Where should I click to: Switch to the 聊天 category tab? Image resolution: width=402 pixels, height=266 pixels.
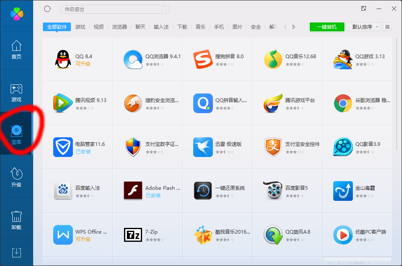pyautogui.click(x=140, y=27)
